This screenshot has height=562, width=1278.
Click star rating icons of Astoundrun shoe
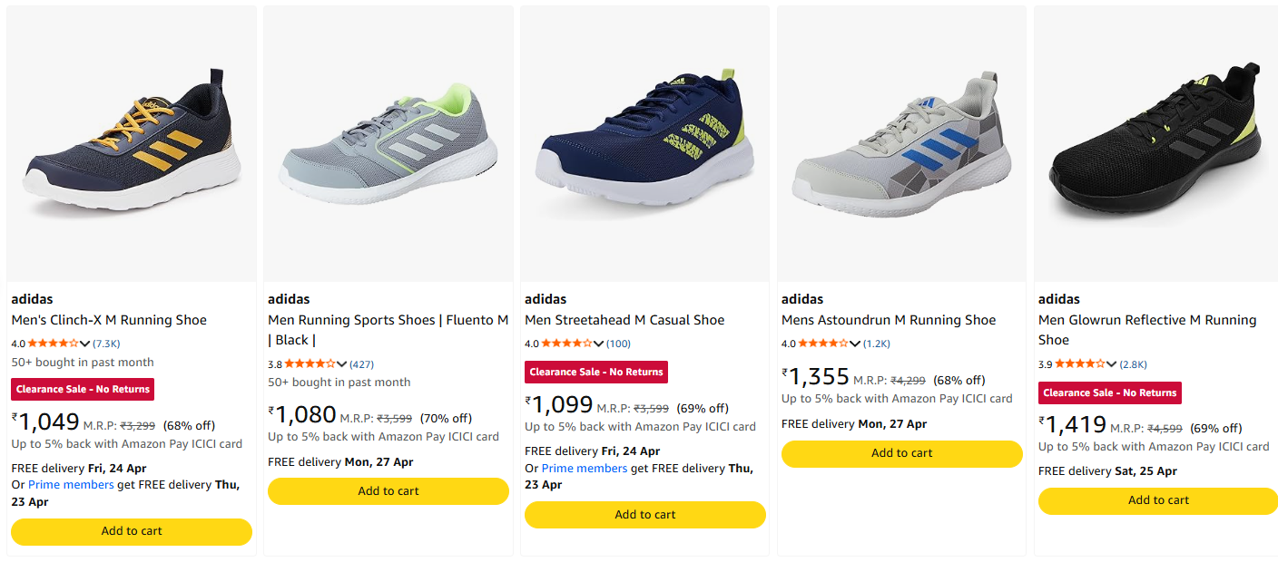[x=823, y=344]
